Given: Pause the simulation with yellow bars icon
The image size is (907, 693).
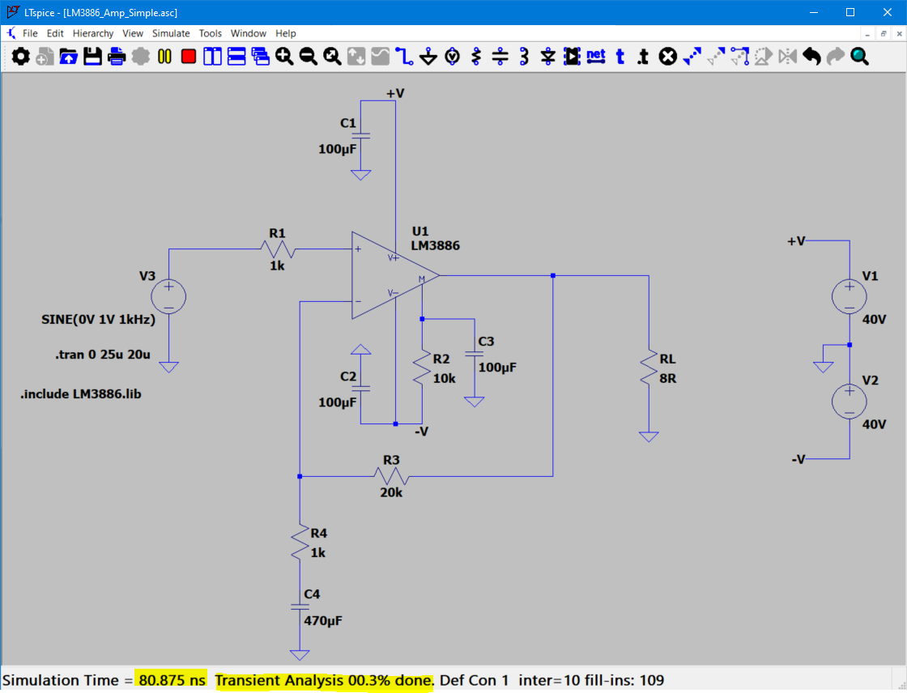Looking at the screenshot, I should click(x=165, y=56).
